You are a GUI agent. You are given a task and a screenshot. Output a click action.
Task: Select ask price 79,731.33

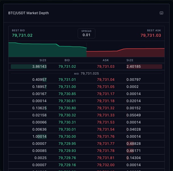click(x=106, y=115)
